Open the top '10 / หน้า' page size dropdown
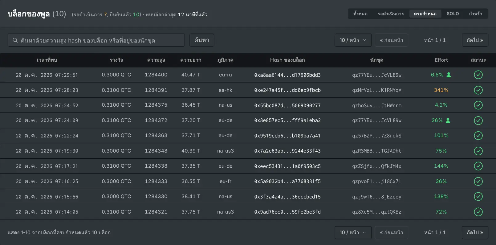The image size is (496, 245). (353, 40)
